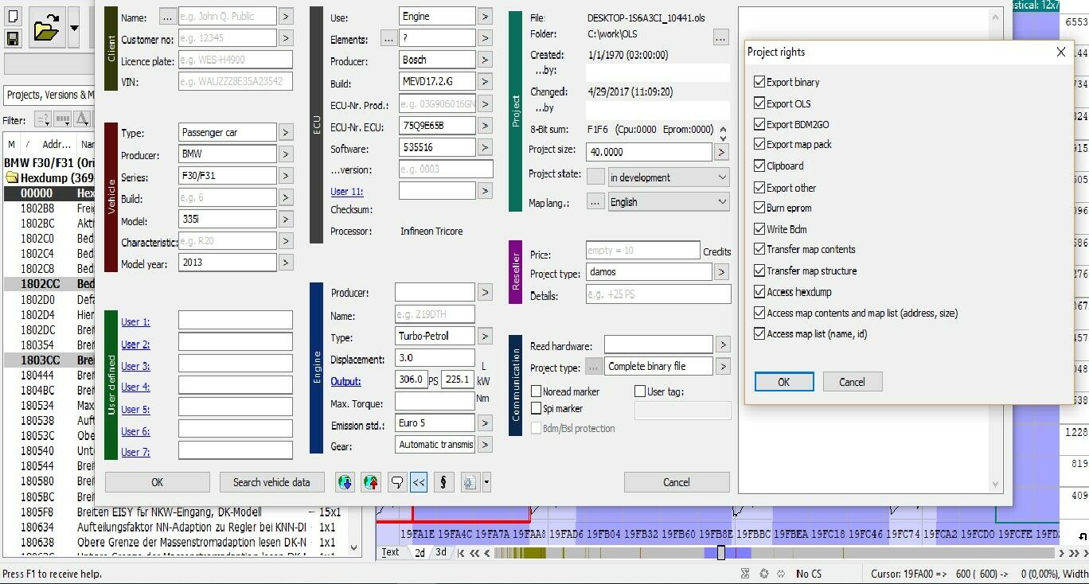Collapse the Hexdump folder in the map tree

(12, 178)
